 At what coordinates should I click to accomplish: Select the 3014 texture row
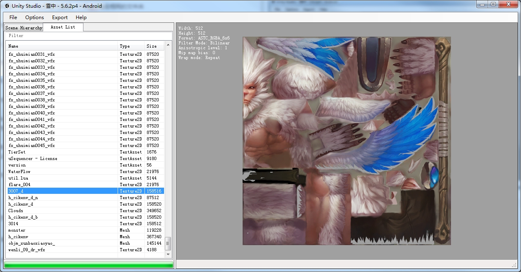[x=85, y=224]
